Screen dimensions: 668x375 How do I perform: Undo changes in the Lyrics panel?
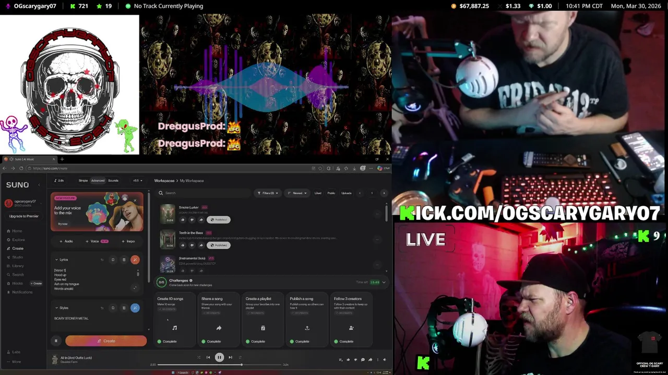pos(102,259)
